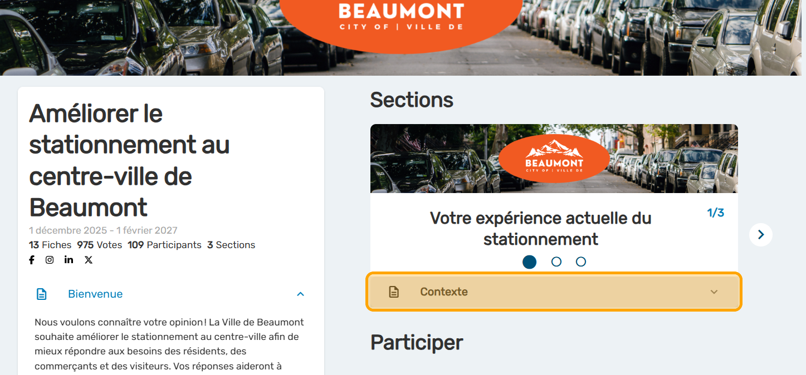Click the section card parking thumbnail
This screenshot has height=375, width=806.
[554, 159]
